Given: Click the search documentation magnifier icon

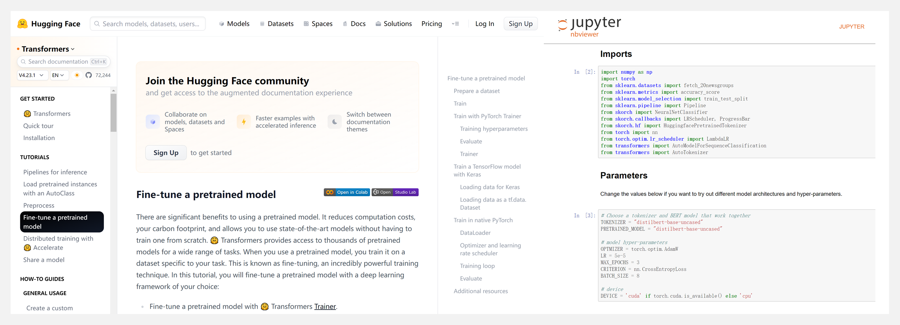Looking at the screenshot, I should coord(24,62).
